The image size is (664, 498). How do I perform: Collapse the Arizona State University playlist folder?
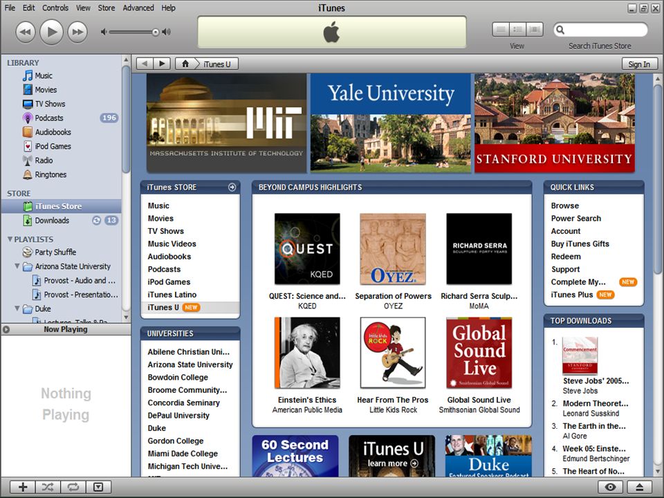(x=17, y=266)
